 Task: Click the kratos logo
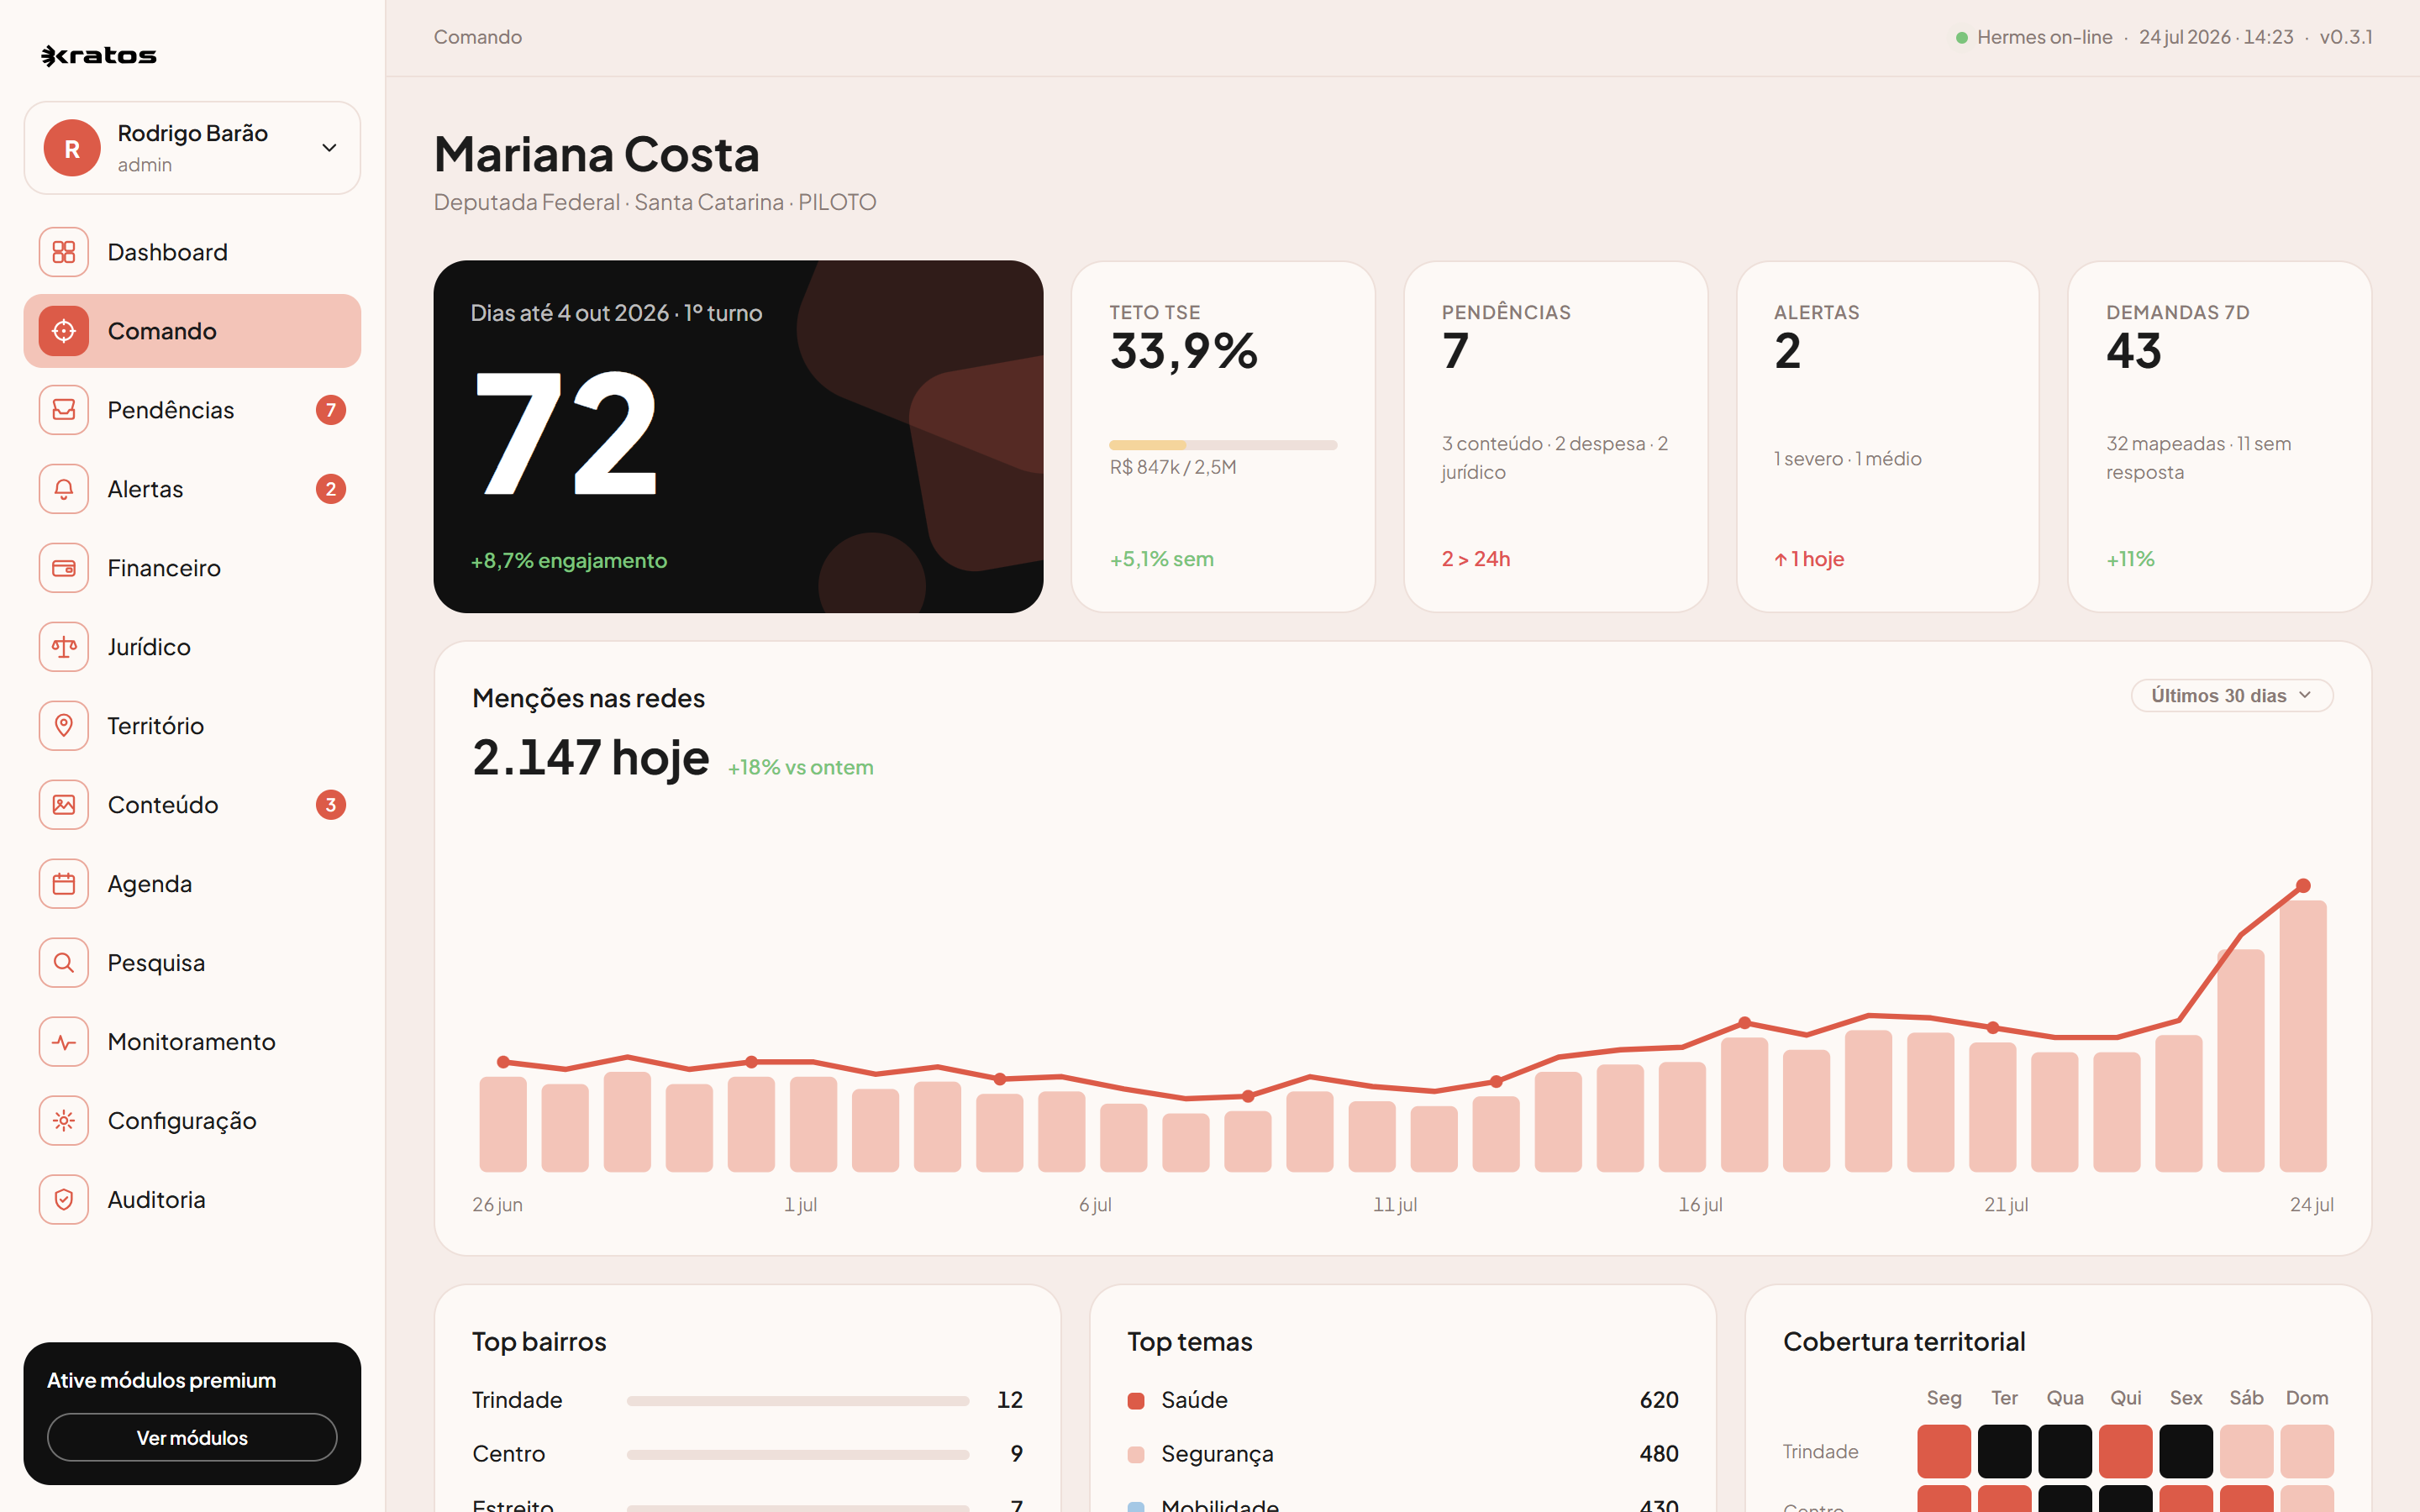(x=98, y=56)
